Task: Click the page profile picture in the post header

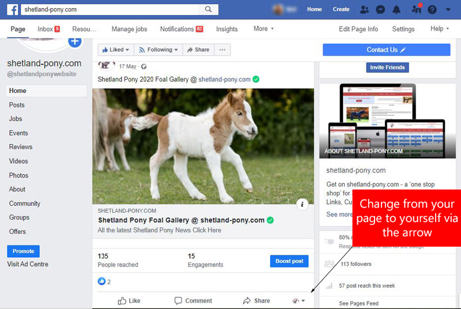Action: [x=105, y=65]
